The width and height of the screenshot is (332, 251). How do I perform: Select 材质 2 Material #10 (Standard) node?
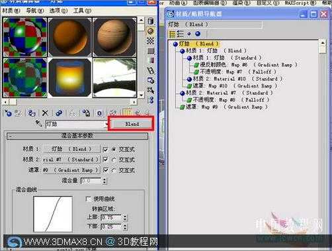[x=234, y=79]
